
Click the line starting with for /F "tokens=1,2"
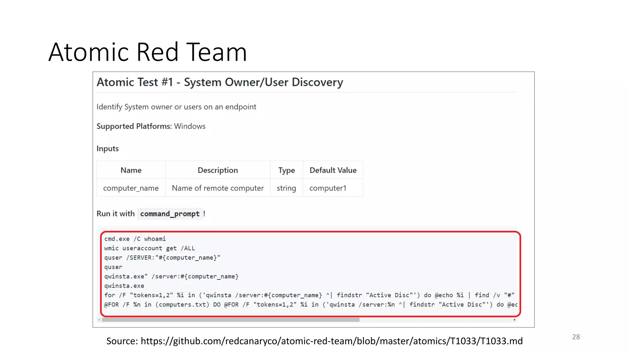(x=309, y=295)
